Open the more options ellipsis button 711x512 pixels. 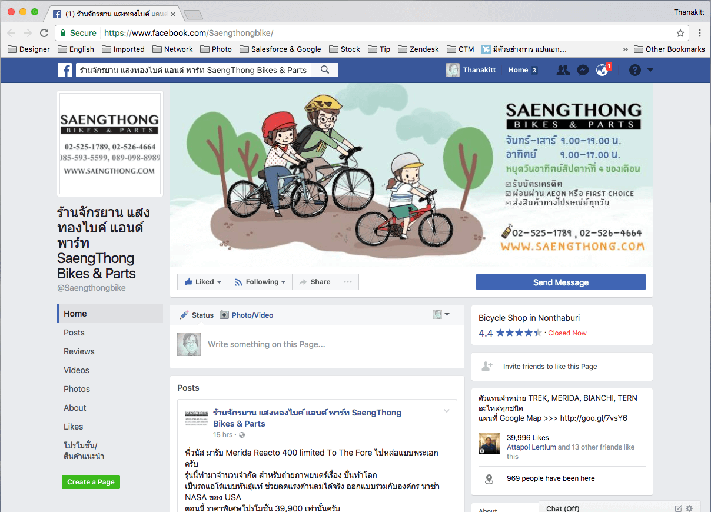click(x=348, y=282)
